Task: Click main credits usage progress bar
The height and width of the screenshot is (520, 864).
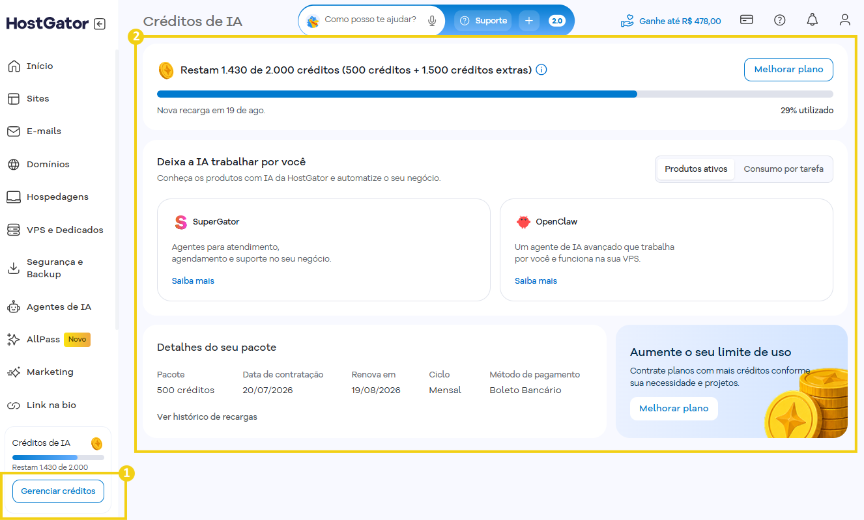Action: (495, 94)
